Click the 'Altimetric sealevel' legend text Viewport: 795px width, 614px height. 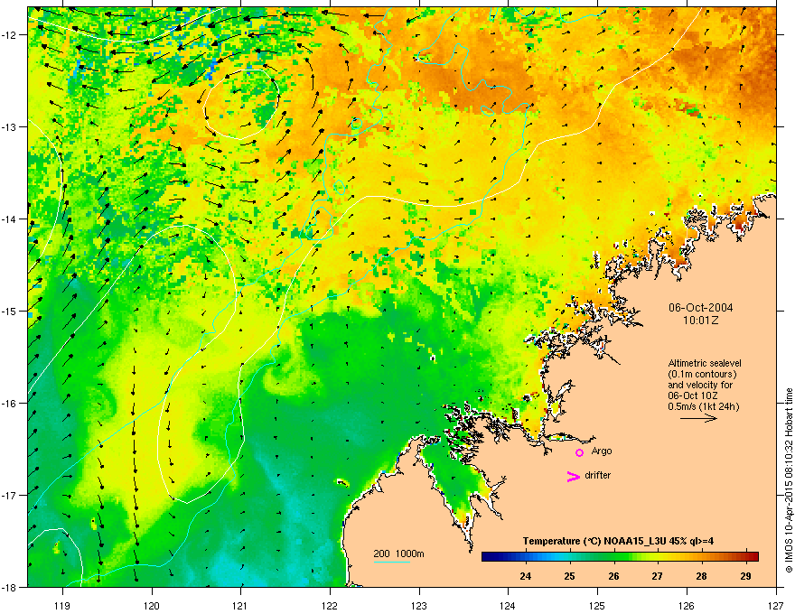point(705,363)
